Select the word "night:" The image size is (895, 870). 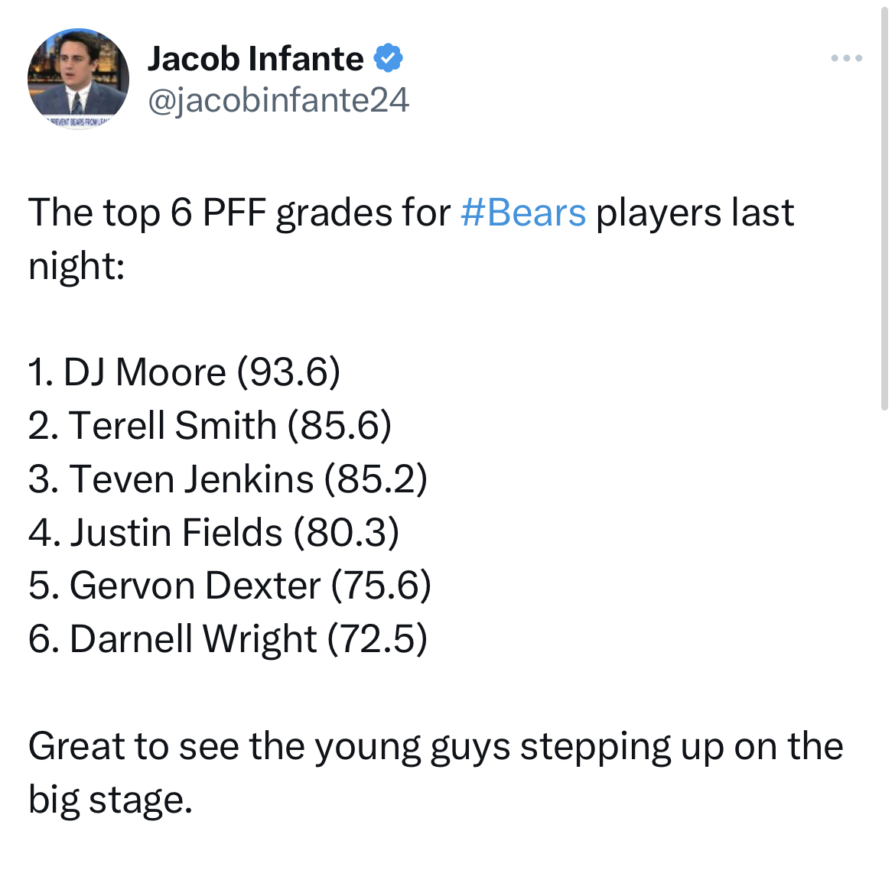pos(76,266)
